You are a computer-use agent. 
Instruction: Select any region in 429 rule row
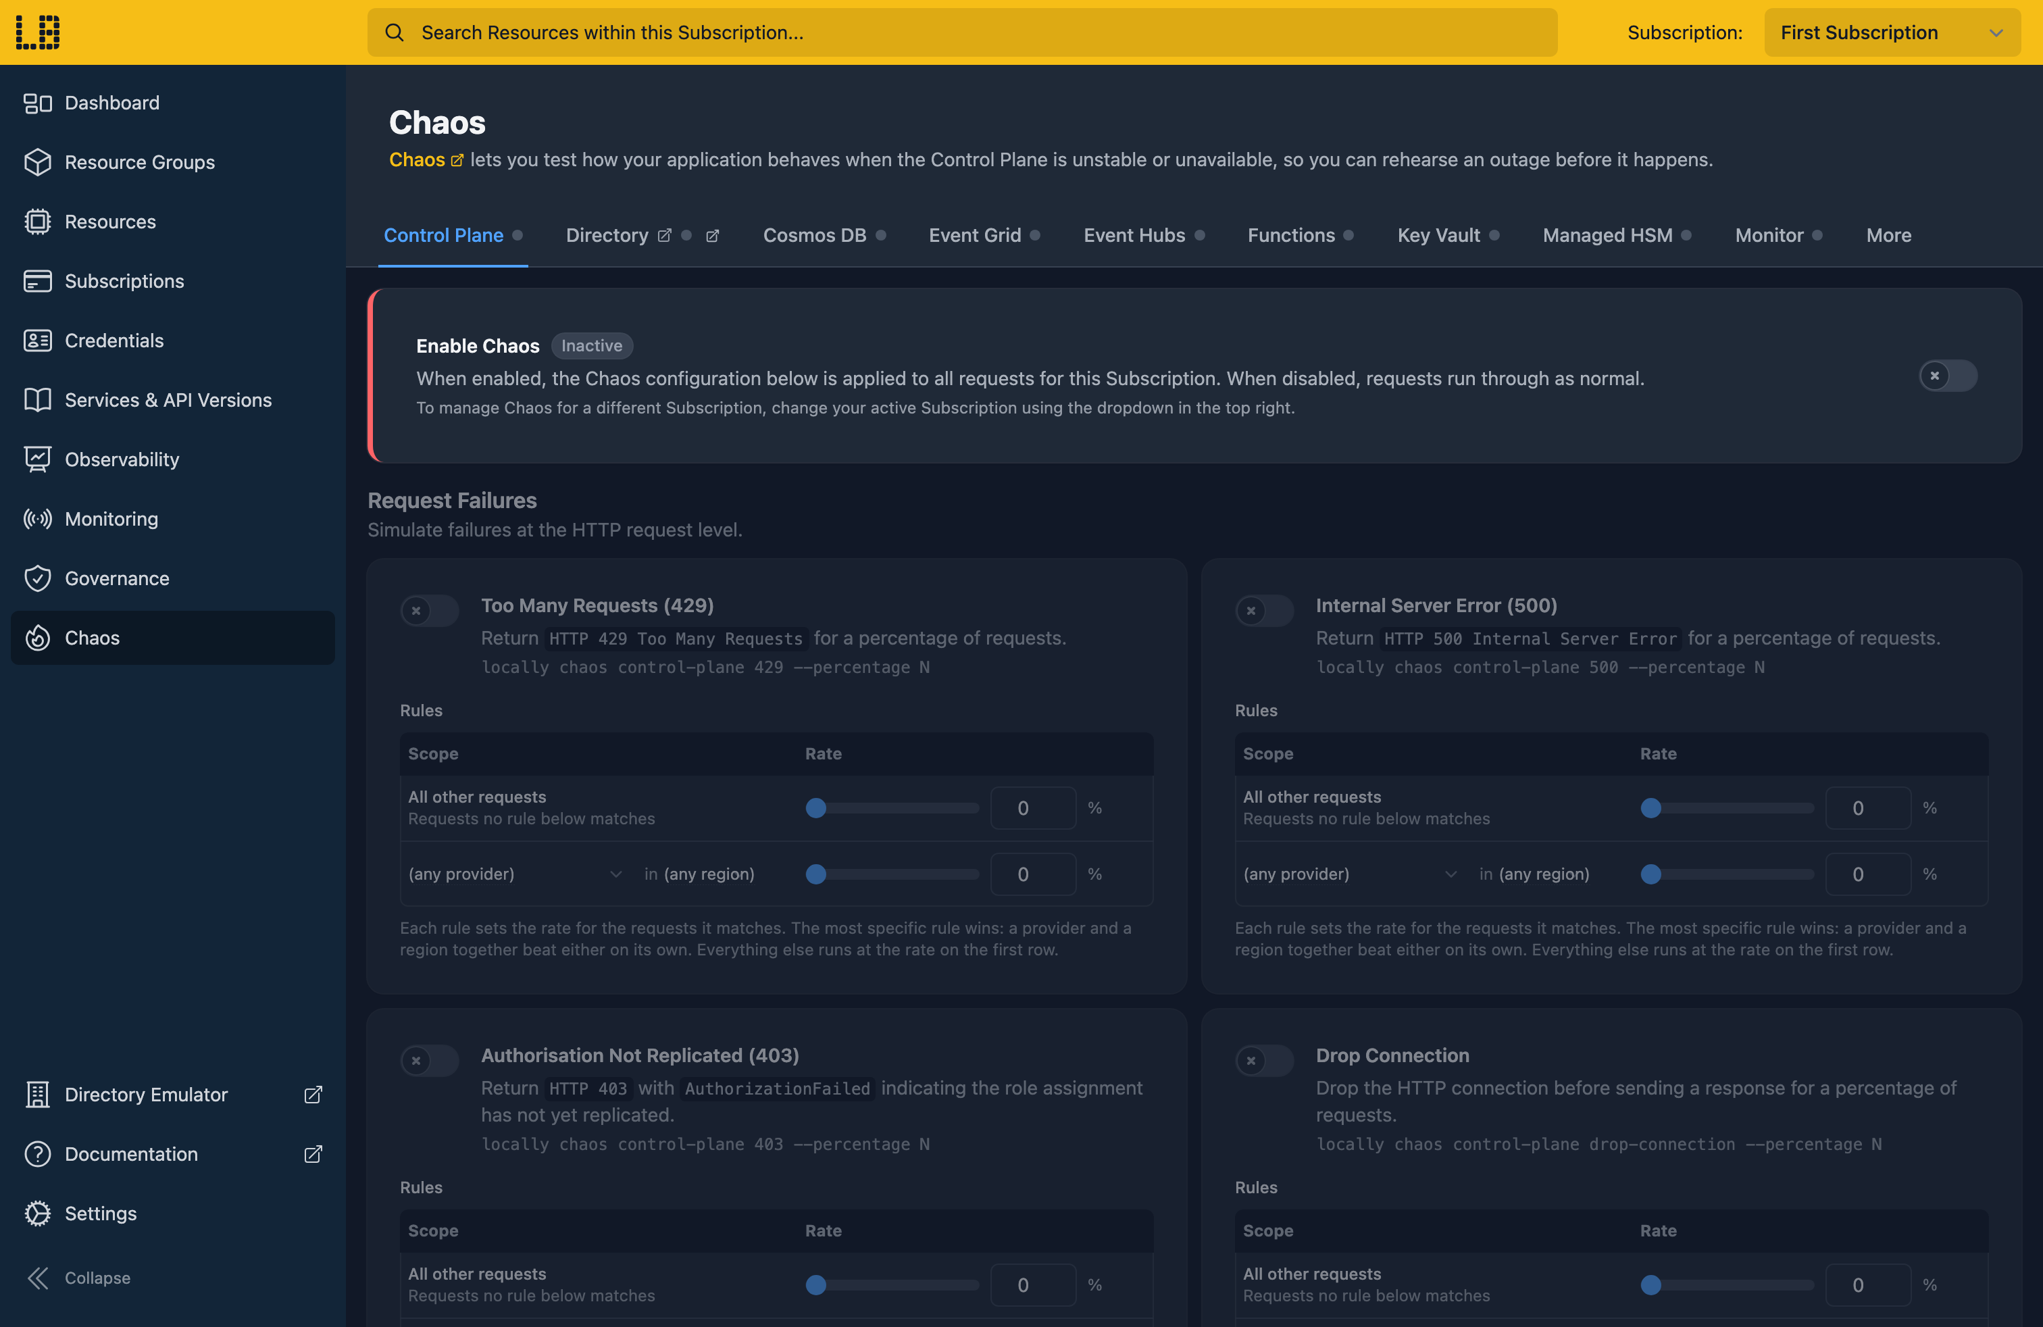[x=709, y=874]
